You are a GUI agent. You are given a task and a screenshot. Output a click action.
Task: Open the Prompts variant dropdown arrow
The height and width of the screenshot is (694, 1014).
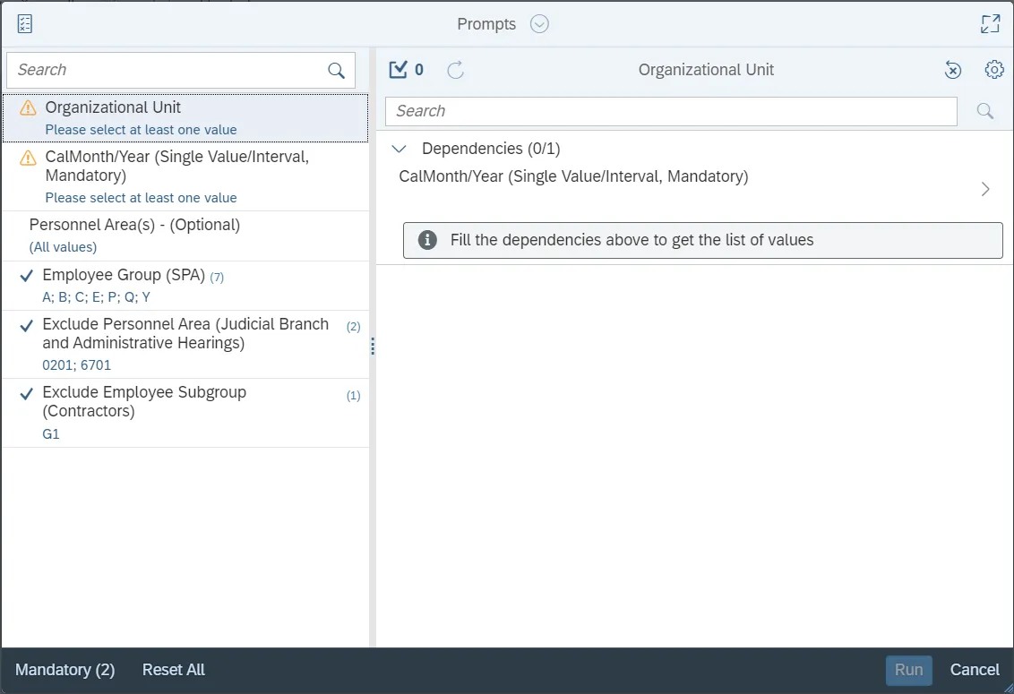(x=539, y=24)
